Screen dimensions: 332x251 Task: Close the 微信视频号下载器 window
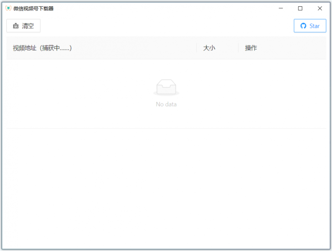320,8
